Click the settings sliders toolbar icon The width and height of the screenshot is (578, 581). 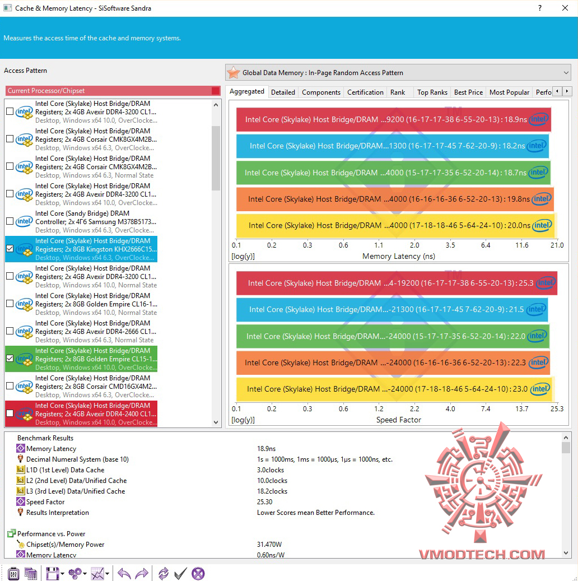[13, 574]
